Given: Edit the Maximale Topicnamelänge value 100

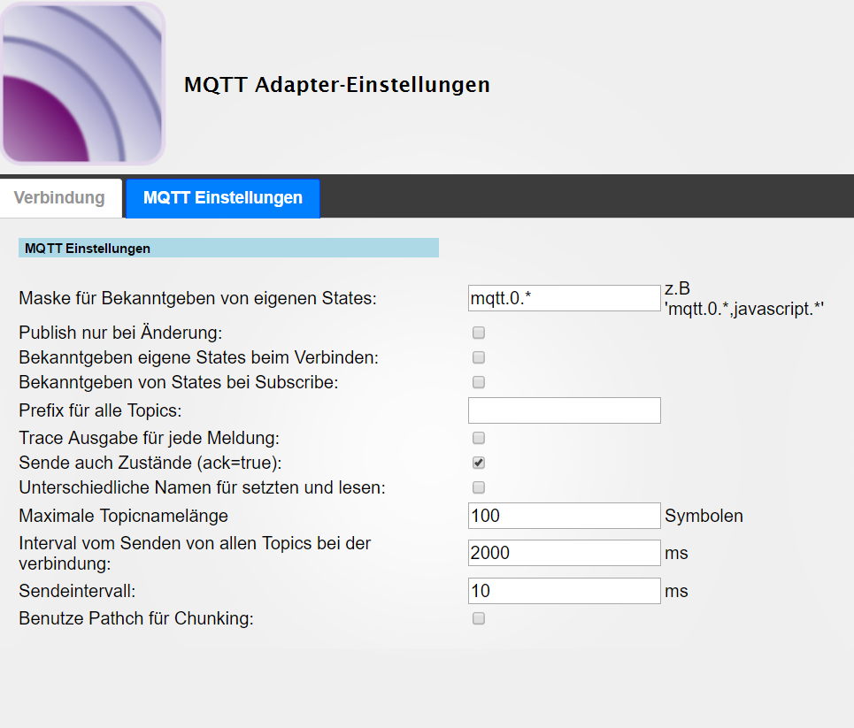Looking at the screenshot, I should (x=565, y=516).
